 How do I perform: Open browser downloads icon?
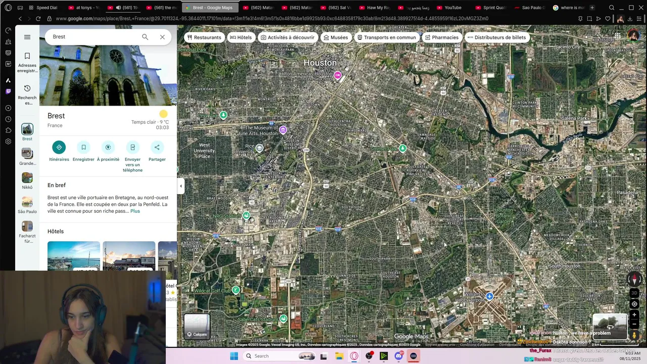(x=630, y=19)
